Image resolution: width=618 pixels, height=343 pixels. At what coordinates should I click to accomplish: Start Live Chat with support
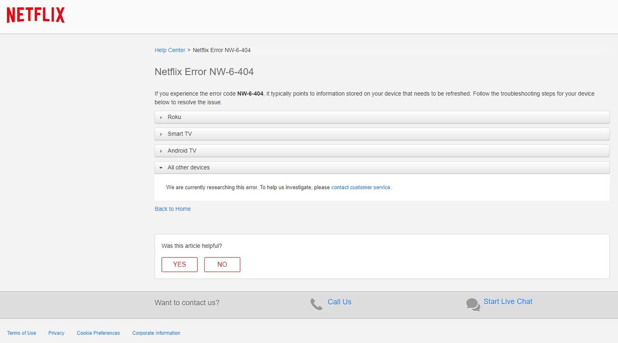[x=508, y=301]
